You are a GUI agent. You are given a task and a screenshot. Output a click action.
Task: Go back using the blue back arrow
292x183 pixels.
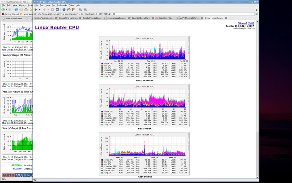click(36, 10)
